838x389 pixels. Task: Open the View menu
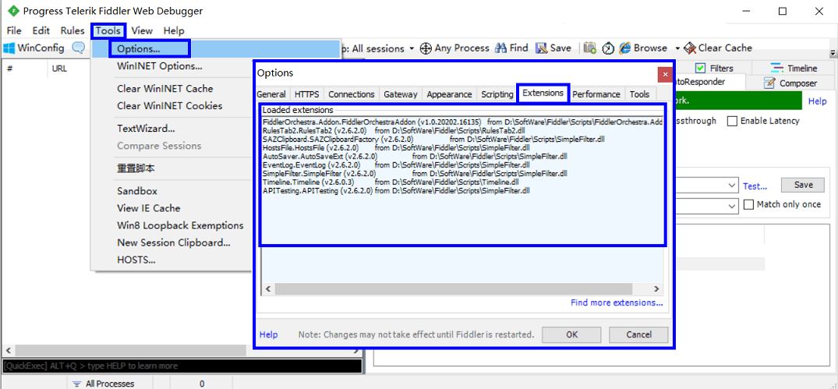142,30
